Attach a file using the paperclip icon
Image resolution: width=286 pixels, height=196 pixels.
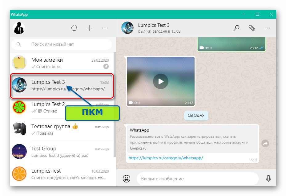[x=252, y=28]
